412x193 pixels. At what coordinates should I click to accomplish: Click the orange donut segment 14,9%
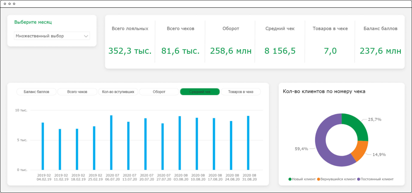(x=360, y=150)
